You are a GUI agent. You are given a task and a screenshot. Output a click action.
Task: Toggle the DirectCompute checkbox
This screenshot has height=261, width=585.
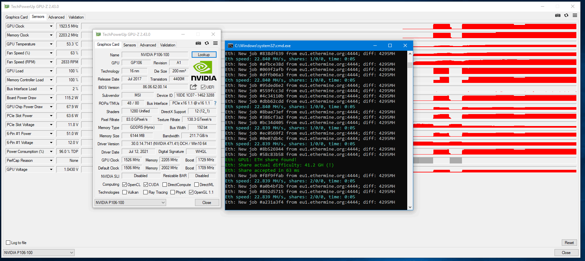164,185
